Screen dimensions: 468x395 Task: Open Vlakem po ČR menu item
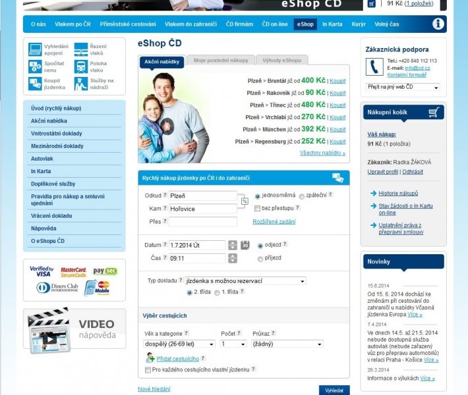[73, 24]
